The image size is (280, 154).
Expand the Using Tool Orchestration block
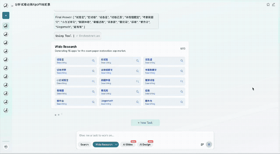tap(78, 36)
